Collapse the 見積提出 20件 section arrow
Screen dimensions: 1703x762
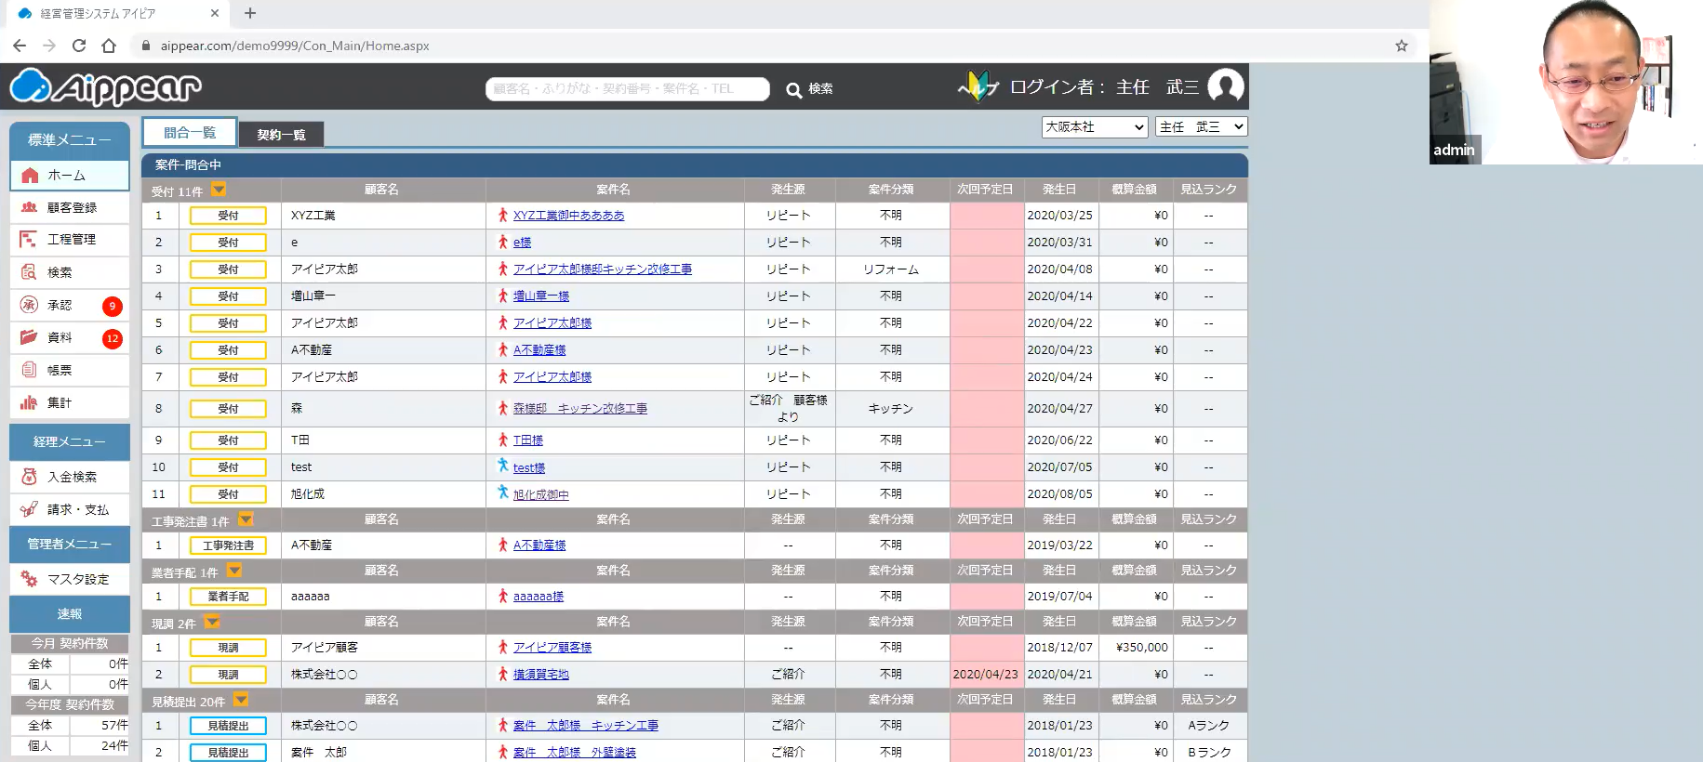tap(241, 700)
